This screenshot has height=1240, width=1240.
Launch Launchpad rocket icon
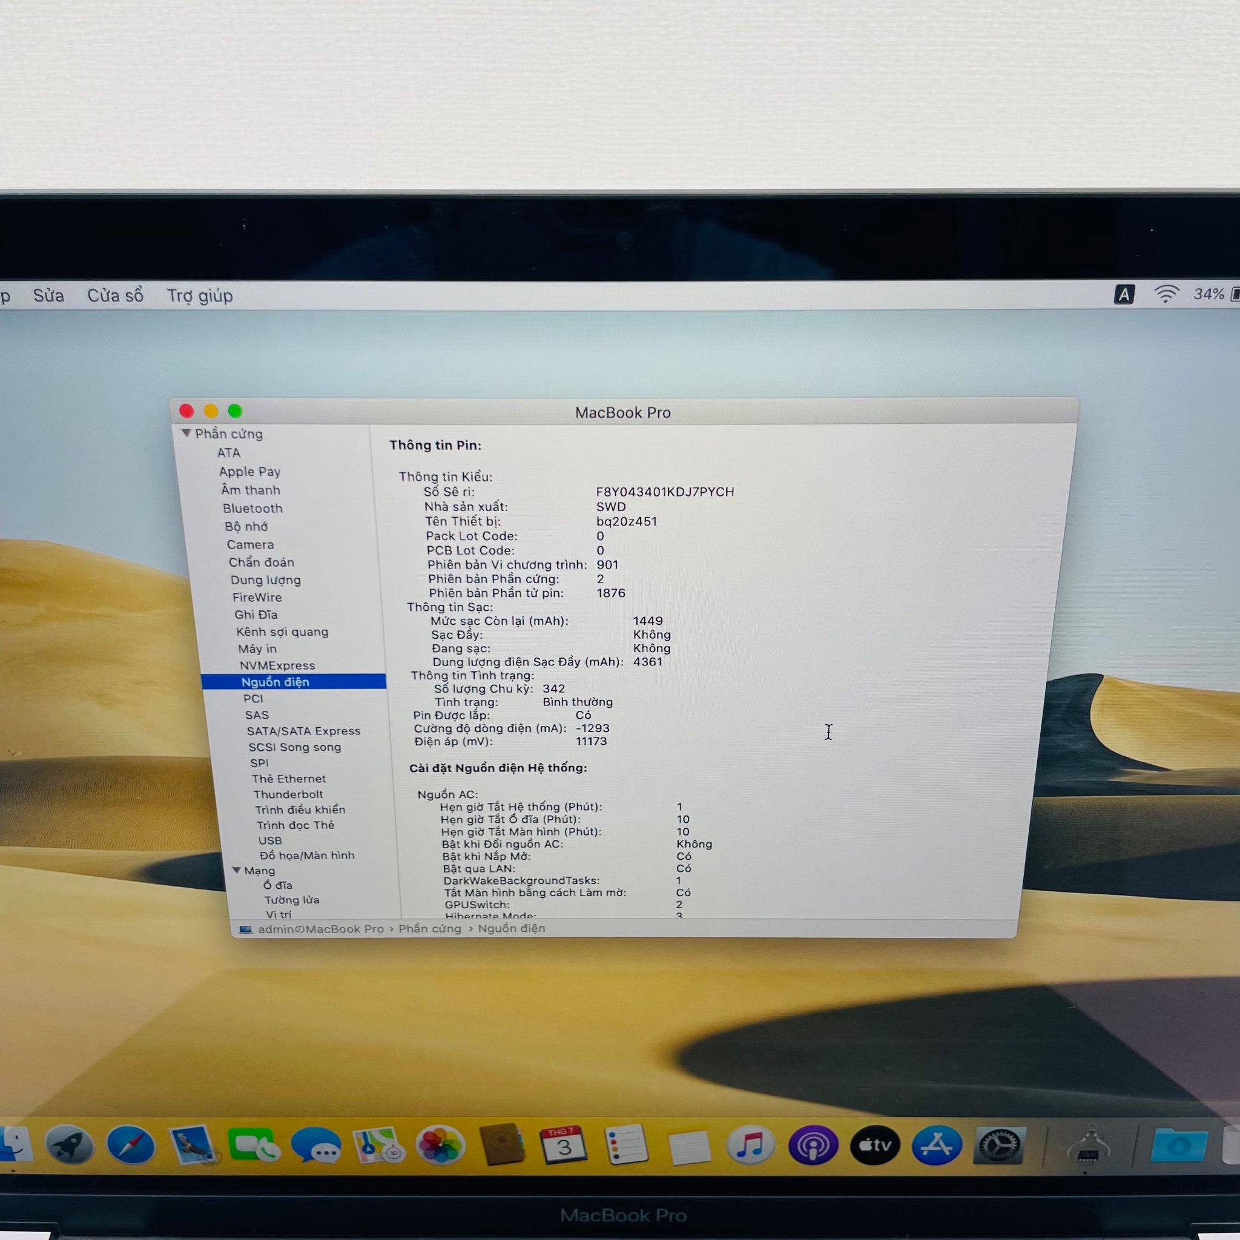(x=69, y=1146)
